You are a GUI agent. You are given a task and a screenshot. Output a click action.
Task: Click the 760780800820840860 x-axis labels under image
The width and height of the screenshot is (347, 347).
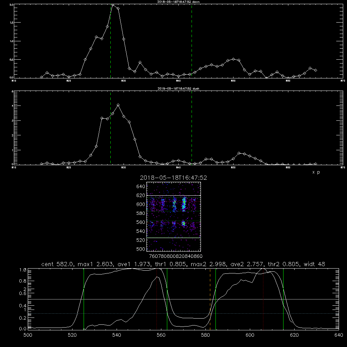pyautogui.click(x=176, y=256)
